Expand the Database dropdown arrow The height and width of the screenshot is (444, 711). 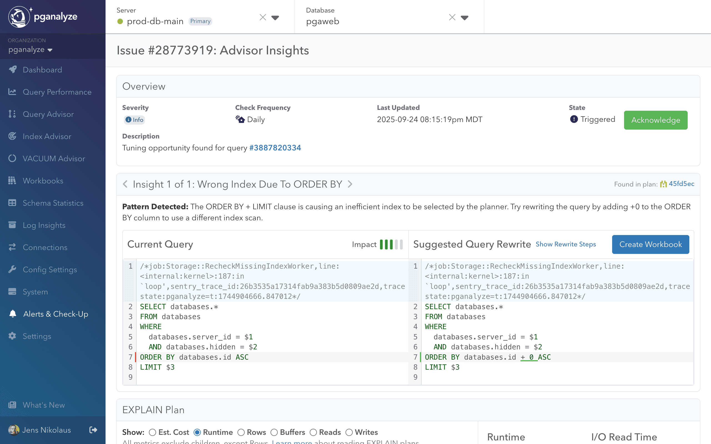click(464, 17)
